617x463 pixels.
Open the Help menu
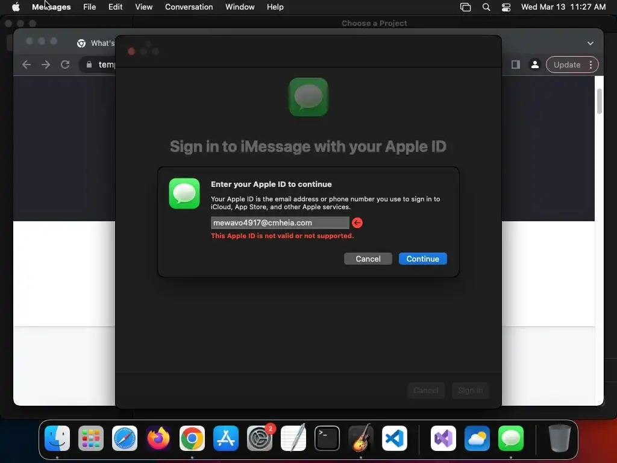(275, 7)
